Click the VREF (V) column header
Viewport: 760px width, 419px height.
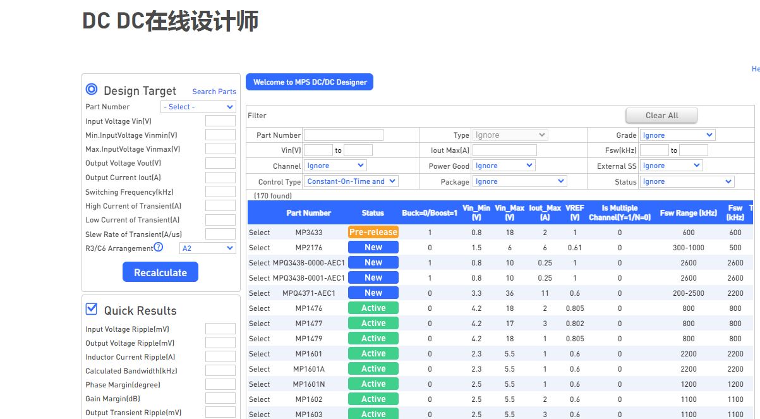click(x=575, y=212)
